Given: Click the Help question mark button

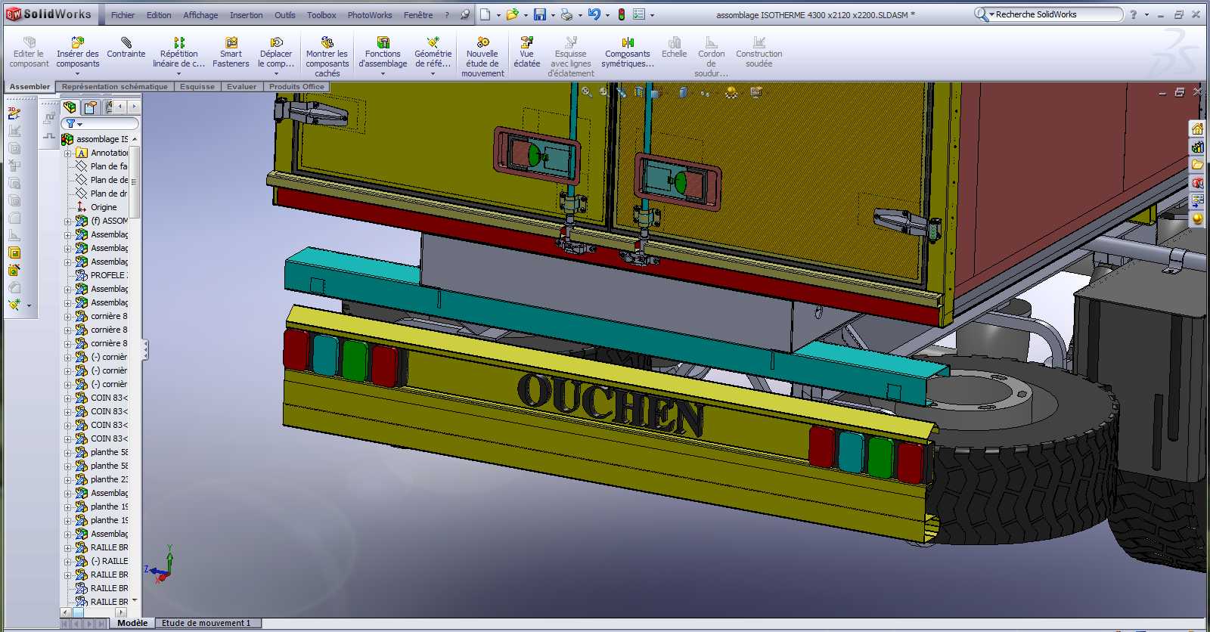Looking at the screenshot, I should [x=1133, y=14].
